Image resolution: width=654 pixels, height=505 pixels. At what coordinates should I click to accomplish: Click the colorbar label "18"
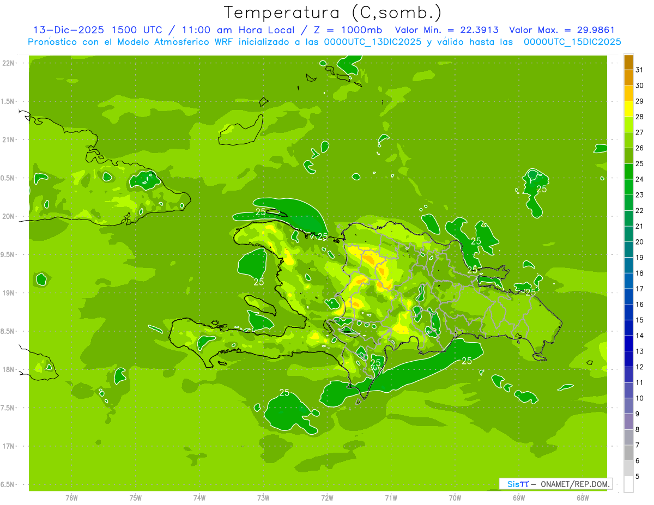click(x=640, y=273)
